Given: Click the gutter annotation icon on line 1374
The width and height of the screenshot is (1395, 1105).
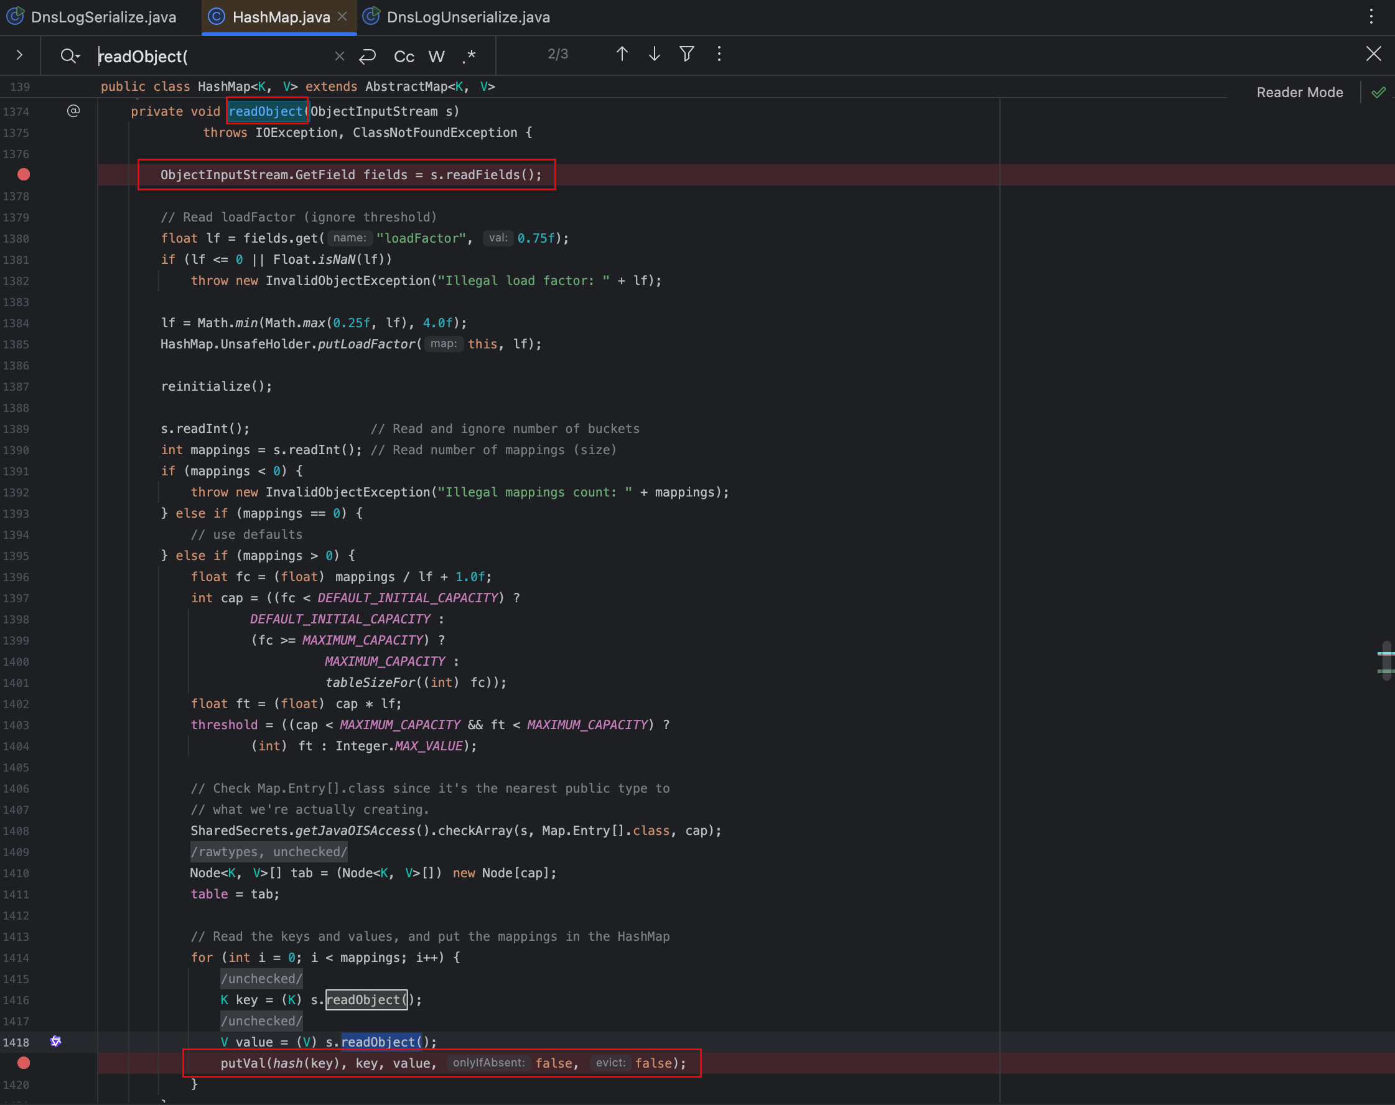Looking at the screenshot, I should [x=74, y=111].
